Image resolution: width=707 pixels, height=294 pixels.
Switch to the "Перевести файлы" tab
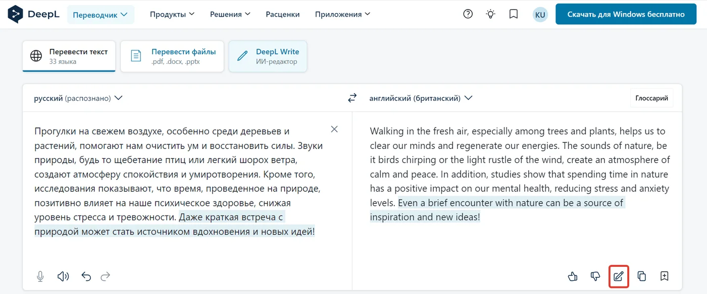(172, 56)
